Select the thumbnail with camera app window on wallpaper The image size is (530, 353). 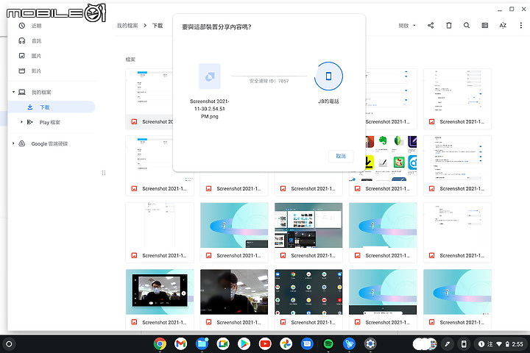[160, 292]
